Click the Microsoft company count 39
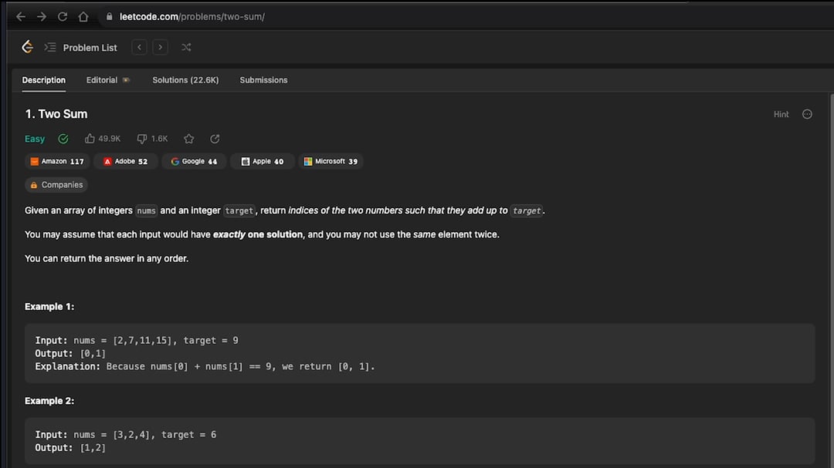Screen dimensions: 834x468 (353, 161)
